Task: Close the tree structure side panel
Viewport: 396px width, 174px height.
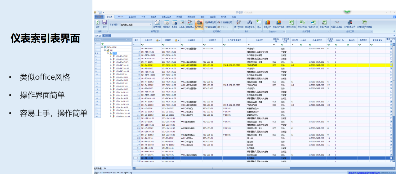Action: pyautogui.click(x=130, y=40)
